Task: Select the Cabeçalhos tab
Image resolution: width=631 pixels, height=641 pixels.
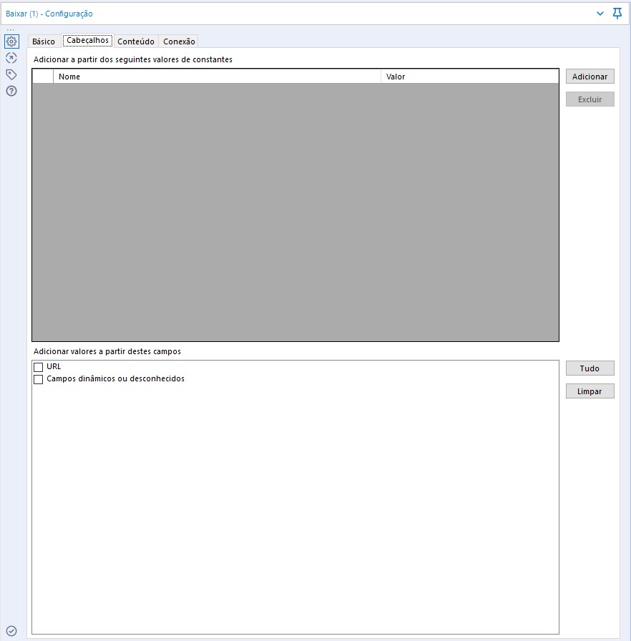Action: coord(87,41)
